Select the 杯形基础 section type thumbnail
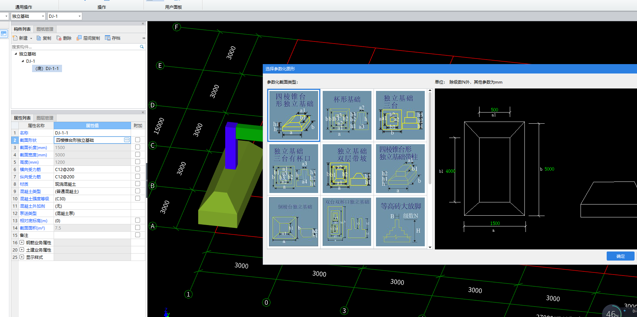637x317 pixels. [x=347, y=115]
